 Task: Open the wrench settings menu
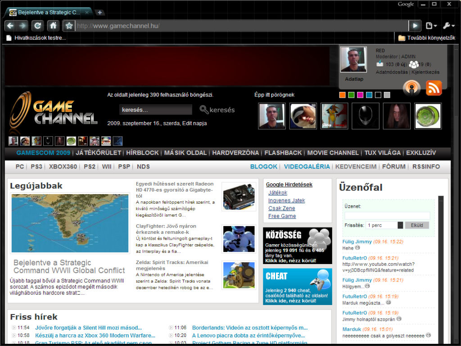448,26
